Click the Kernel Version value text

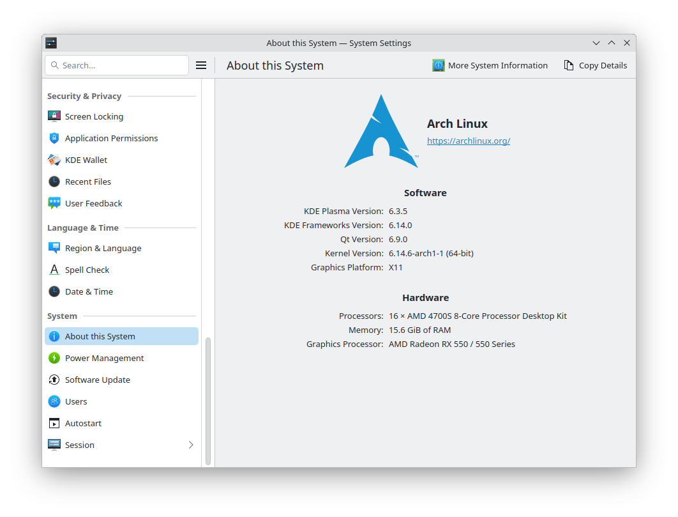[x=431, y=253]
